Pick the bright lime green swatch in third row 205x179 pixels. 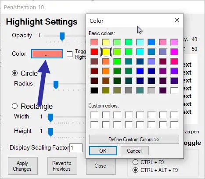117,61
